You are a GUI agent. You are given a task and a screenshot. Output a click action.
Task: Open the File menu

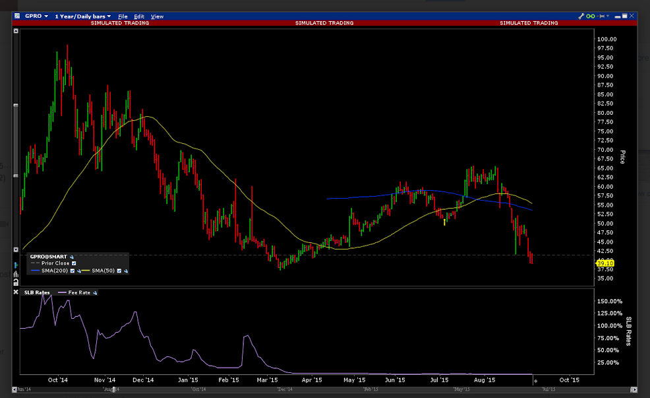coord(123,16)
